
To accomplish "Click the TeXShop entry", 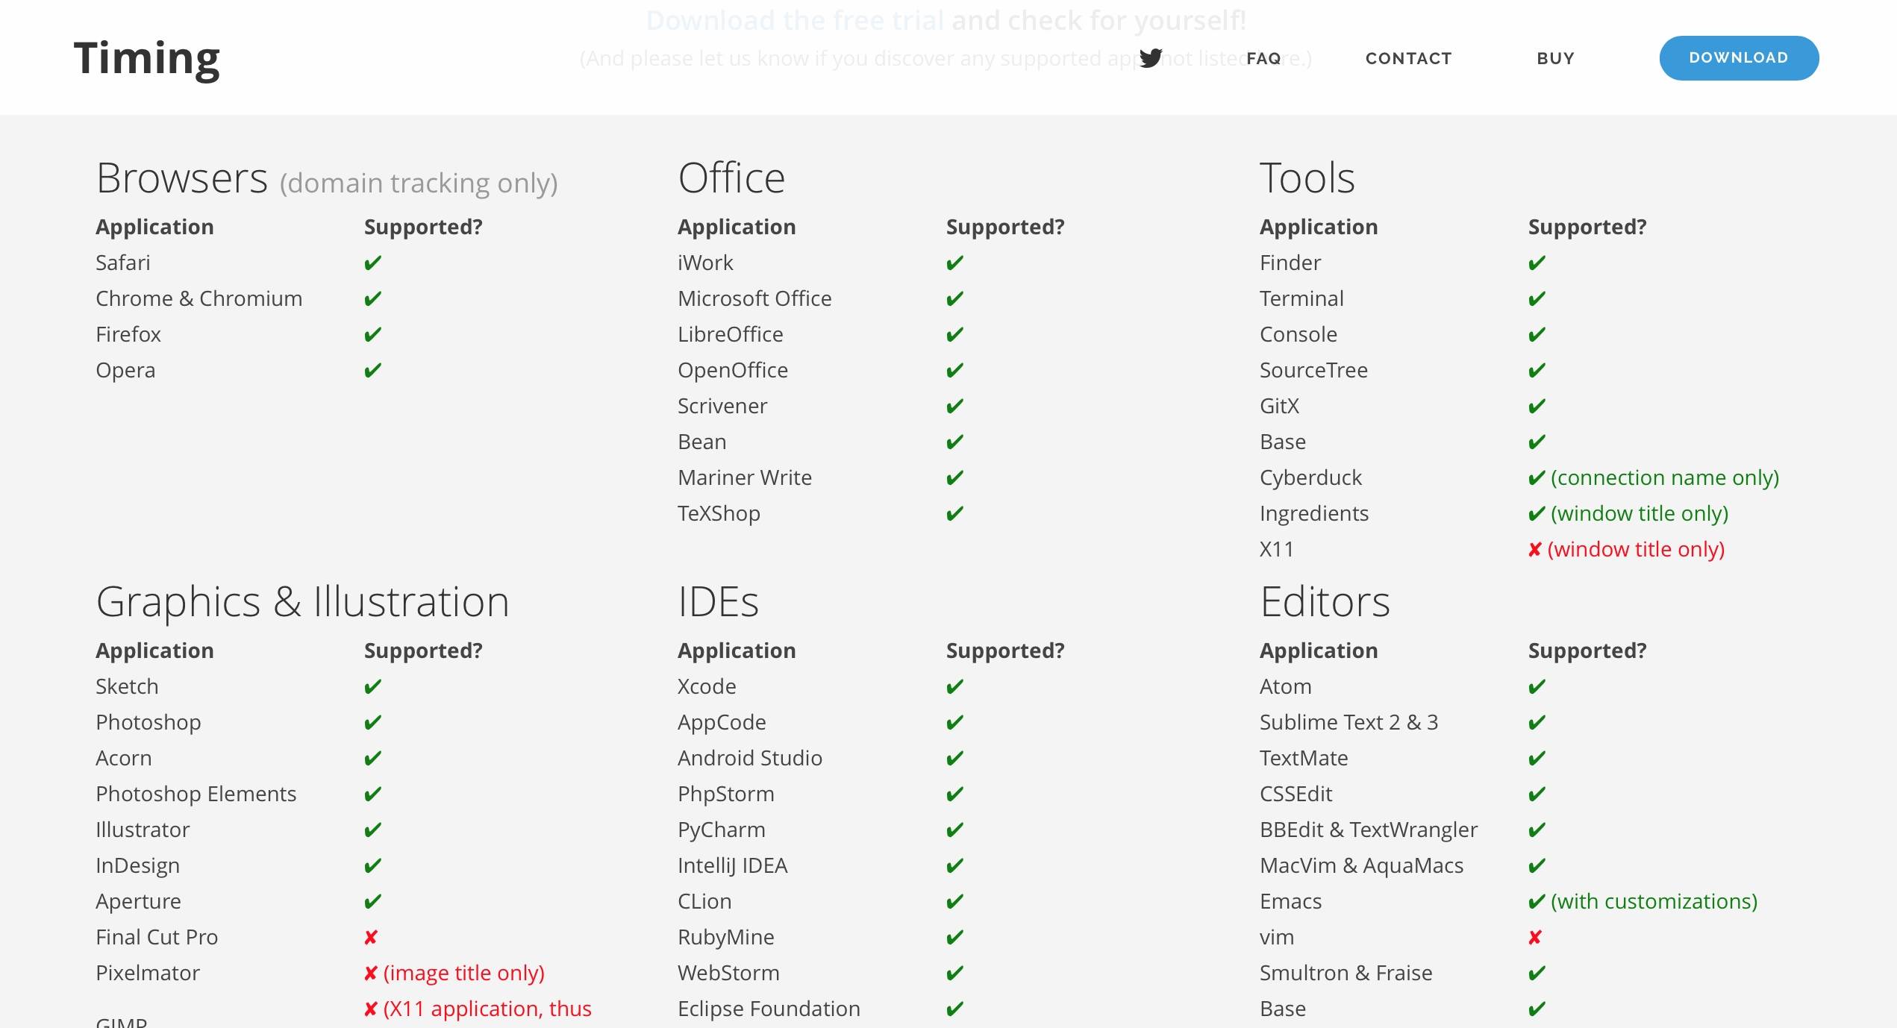I will tap(719, 513).
